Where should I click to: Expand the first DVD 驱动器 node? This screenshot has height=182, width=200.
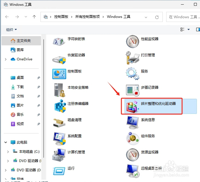point(8,161)
